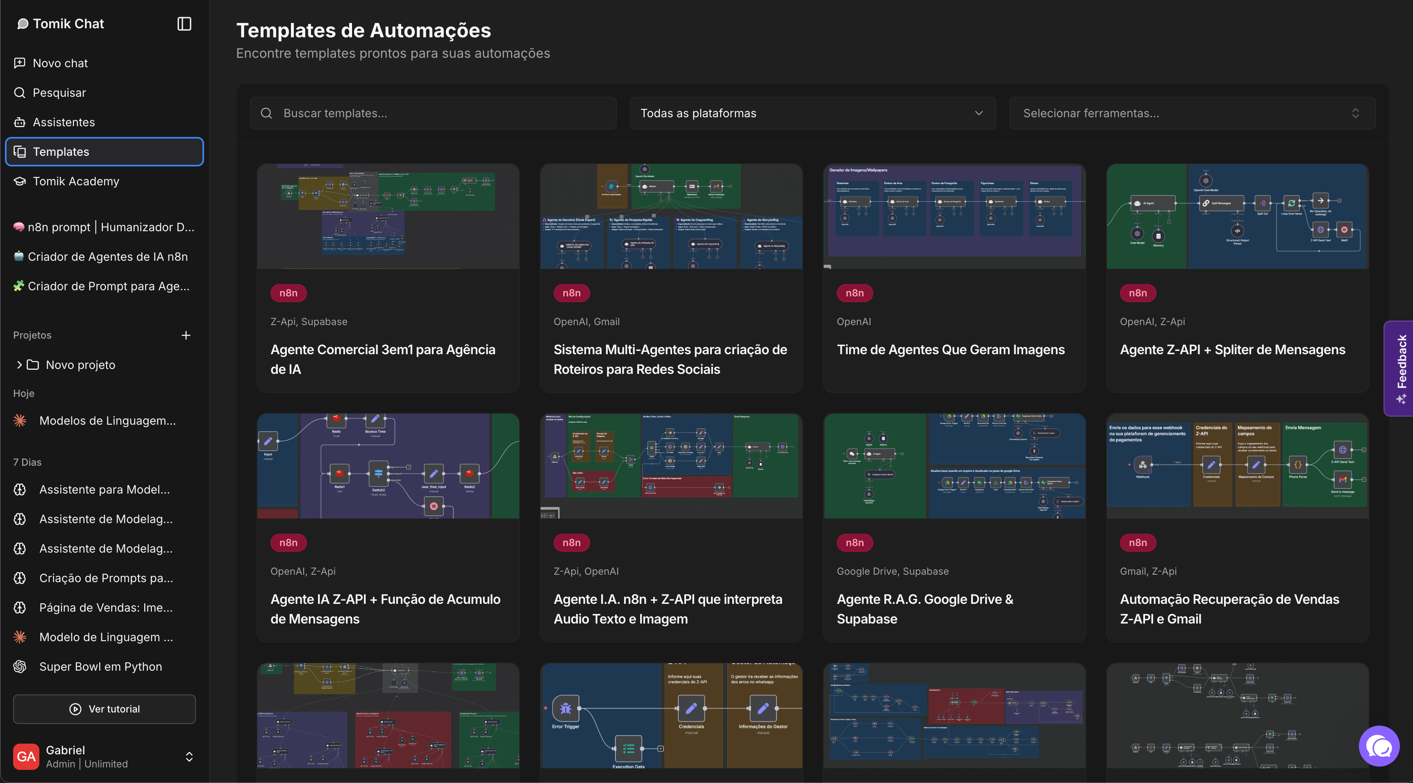
Task: Click the brain emoji for n8n prompt
Action: pos(19,227)
